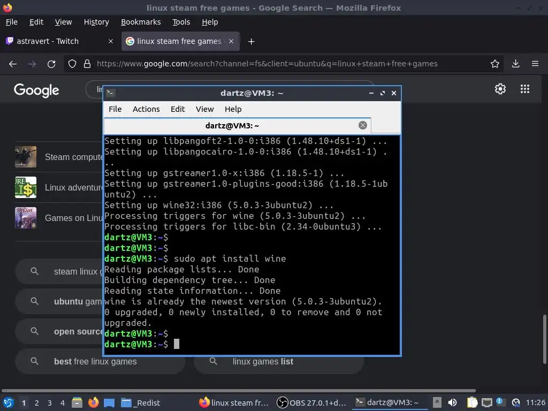Open the Lubuntu application menu
The height and width of the screenshot is (411, 548).
9,402
